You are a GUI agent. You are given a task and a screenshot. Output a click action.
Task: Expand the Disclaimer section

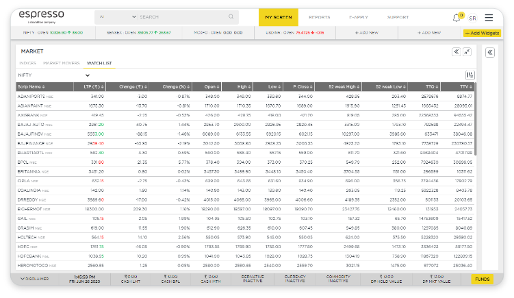pos(34,279)
